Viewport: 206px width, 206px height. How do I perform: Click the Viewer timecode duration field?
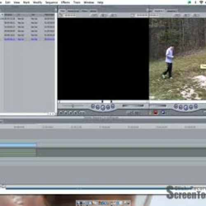click(x=70, y=15)
